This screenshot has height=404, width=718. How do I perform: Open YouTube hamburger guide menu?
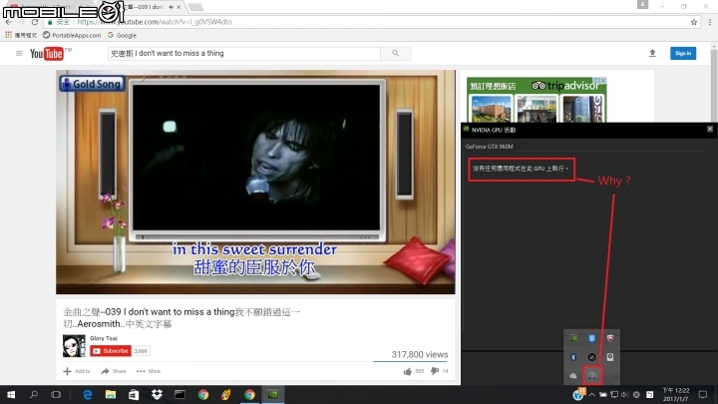point(19,54)
